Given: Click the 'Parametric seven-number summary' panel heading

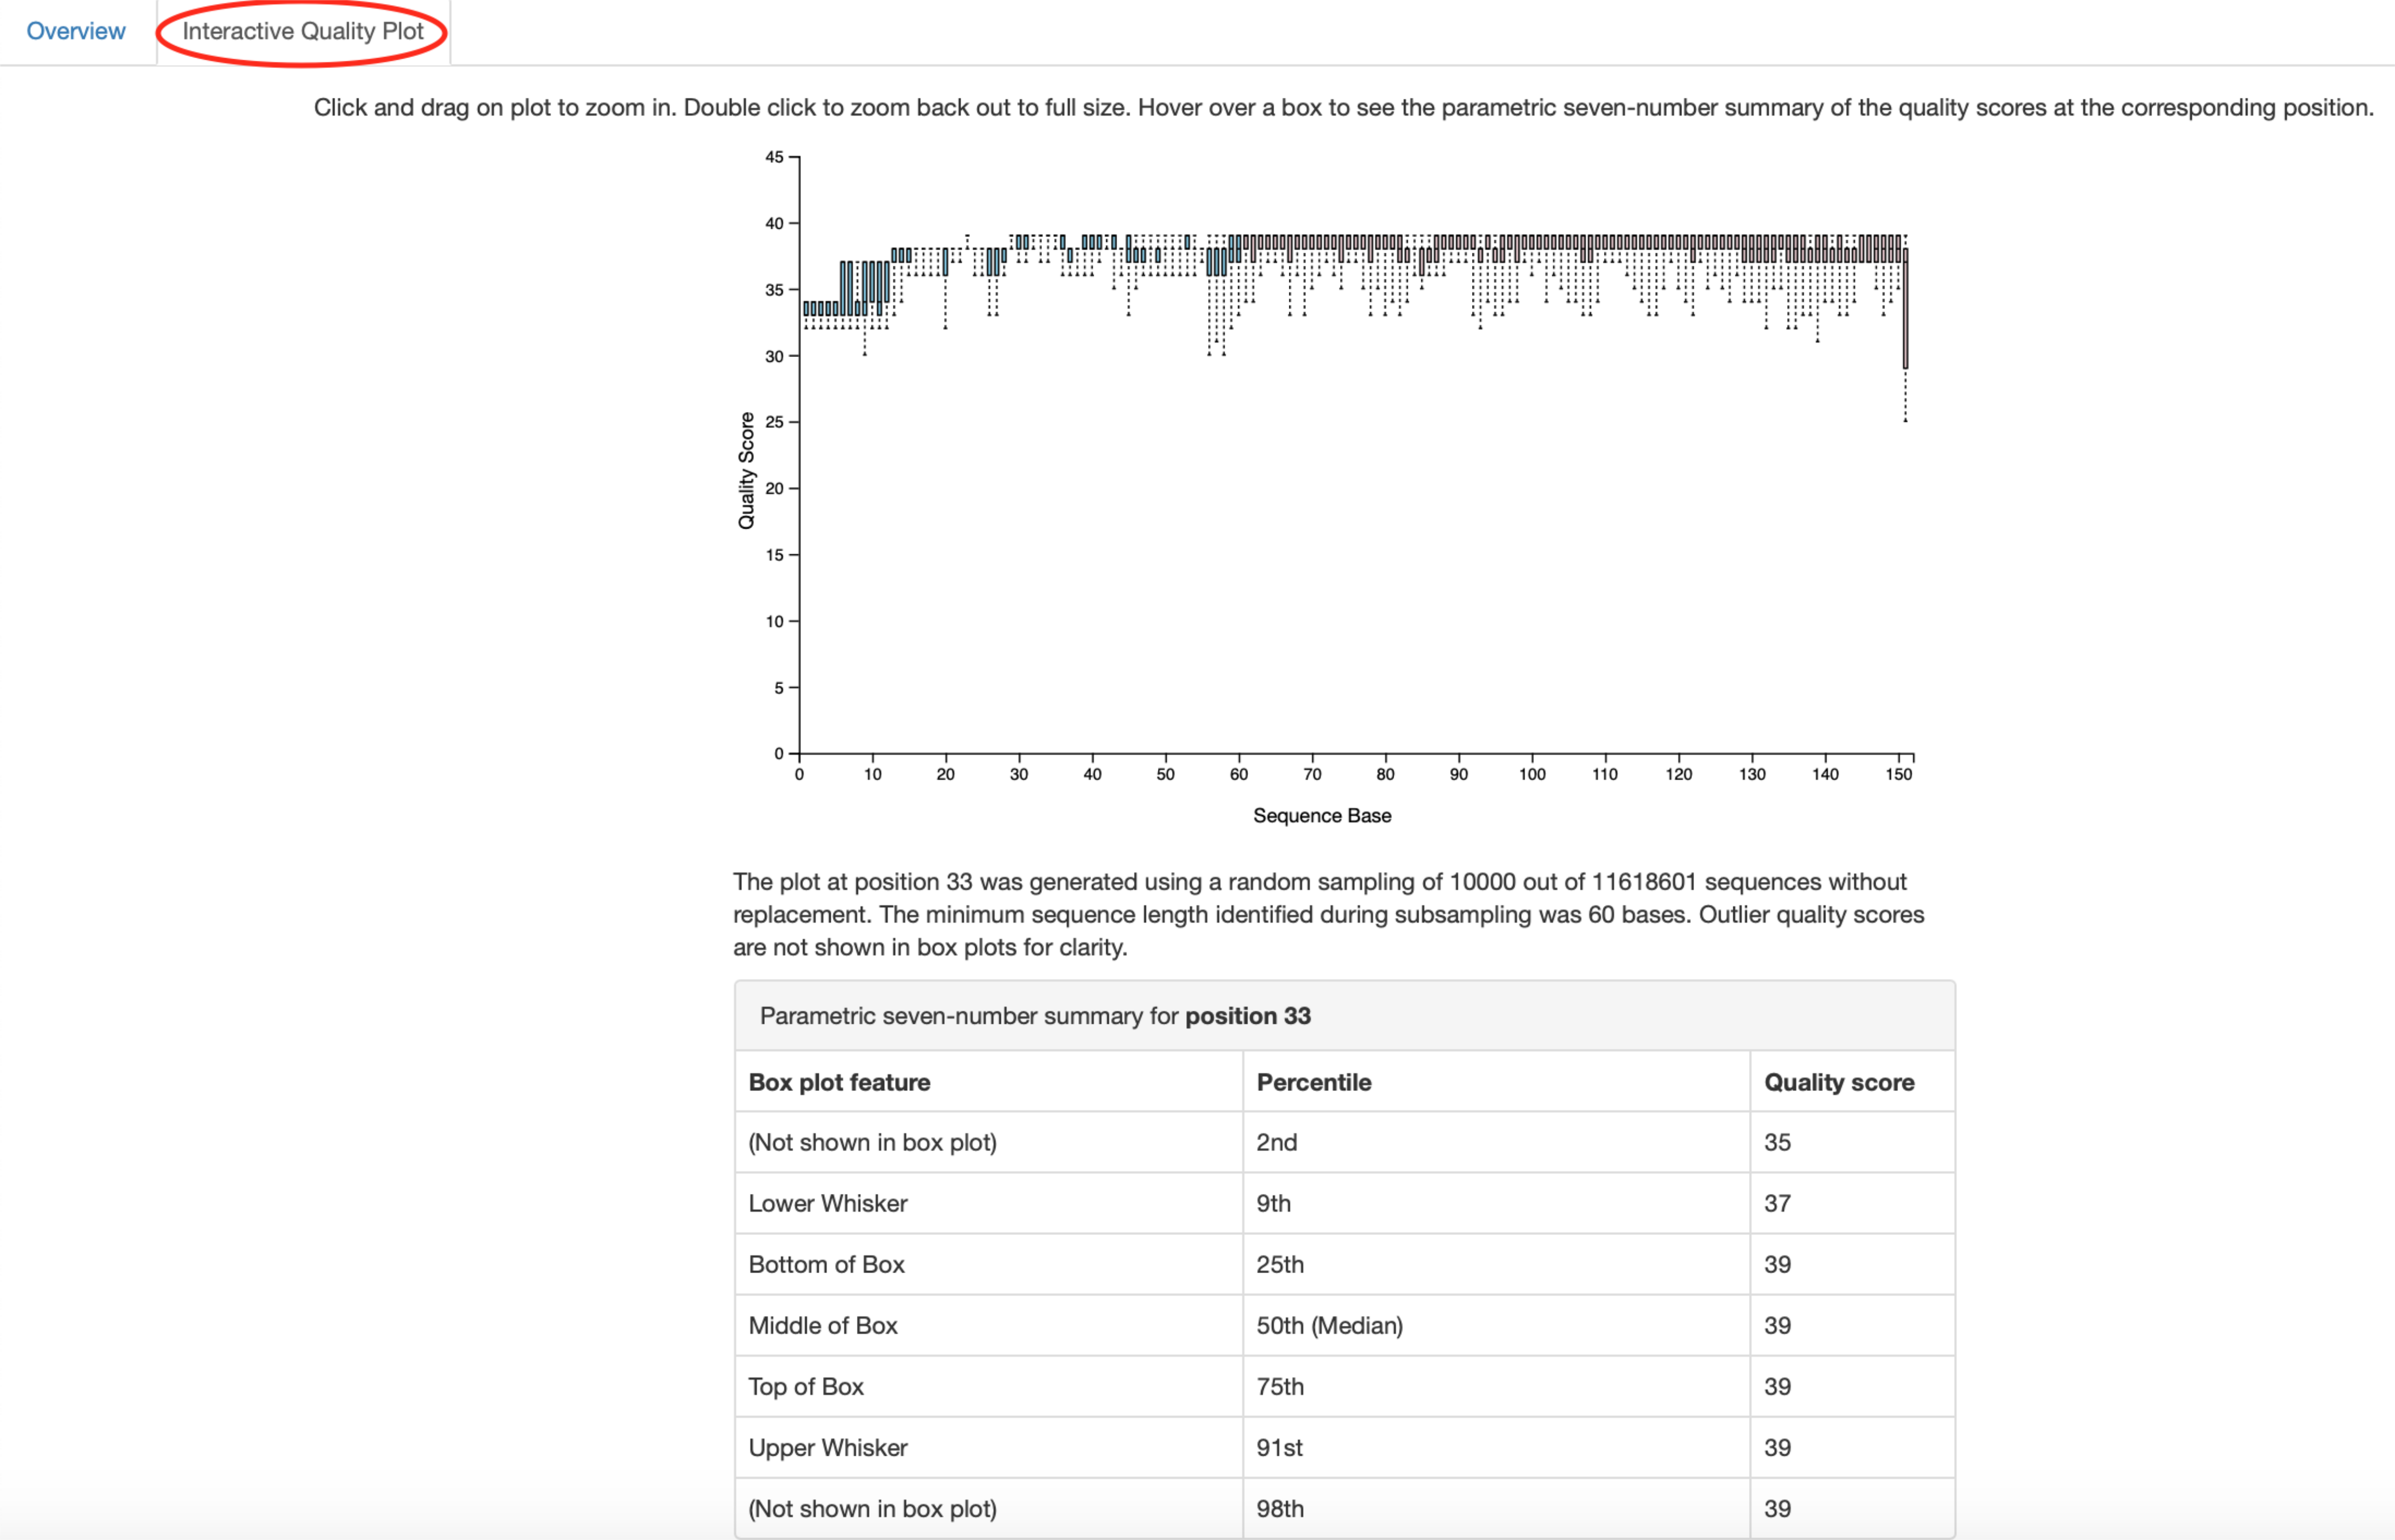Looking at the screenshot, I should 1035,1016.
